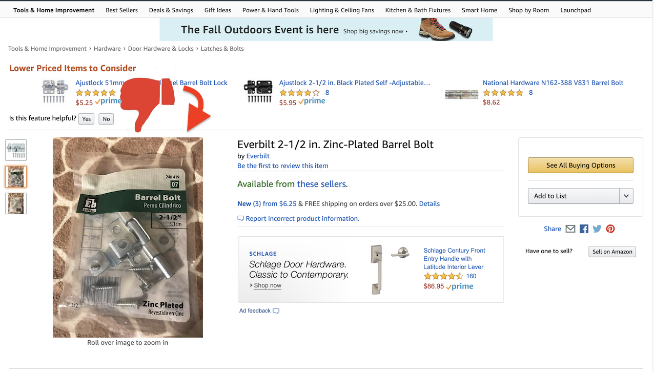This screenshot has width=654, height=372.
Task: Go to Latches & Bolts breadcrumb
Action: click(222, 49)
